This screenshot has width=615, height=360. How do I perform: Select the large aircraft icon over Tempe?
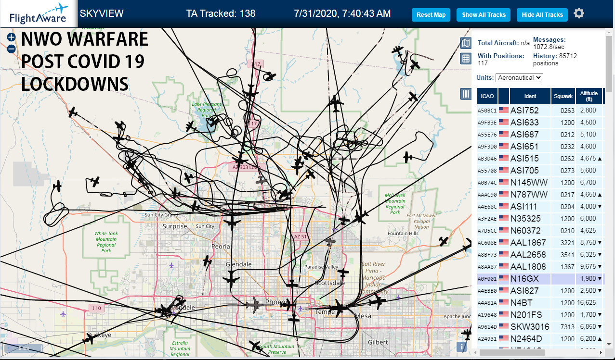(340, 308)
